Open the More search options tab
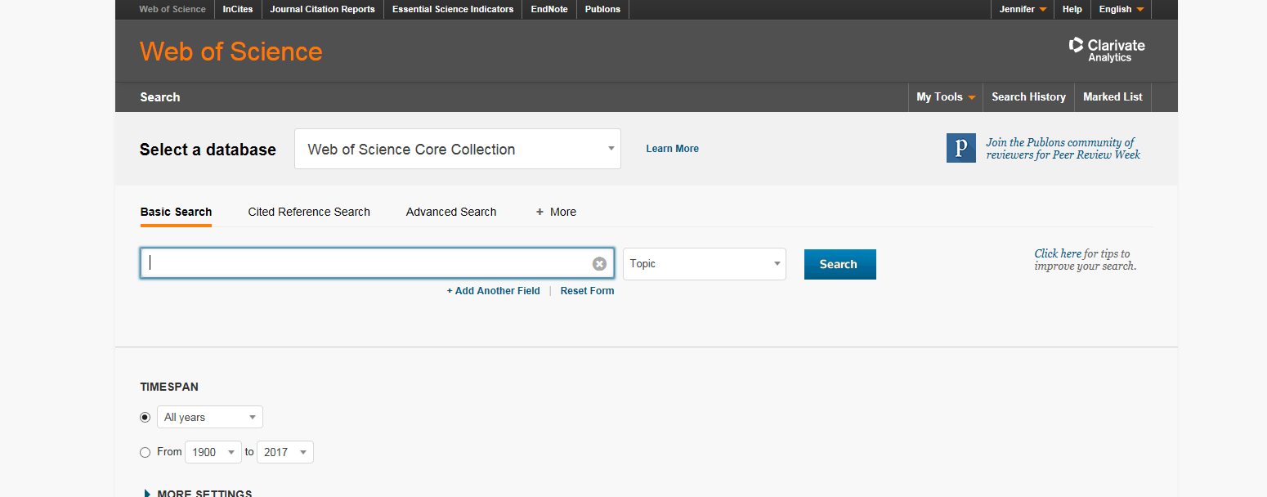The width and height of the screenshot is (1267, 497). [556, 212]
